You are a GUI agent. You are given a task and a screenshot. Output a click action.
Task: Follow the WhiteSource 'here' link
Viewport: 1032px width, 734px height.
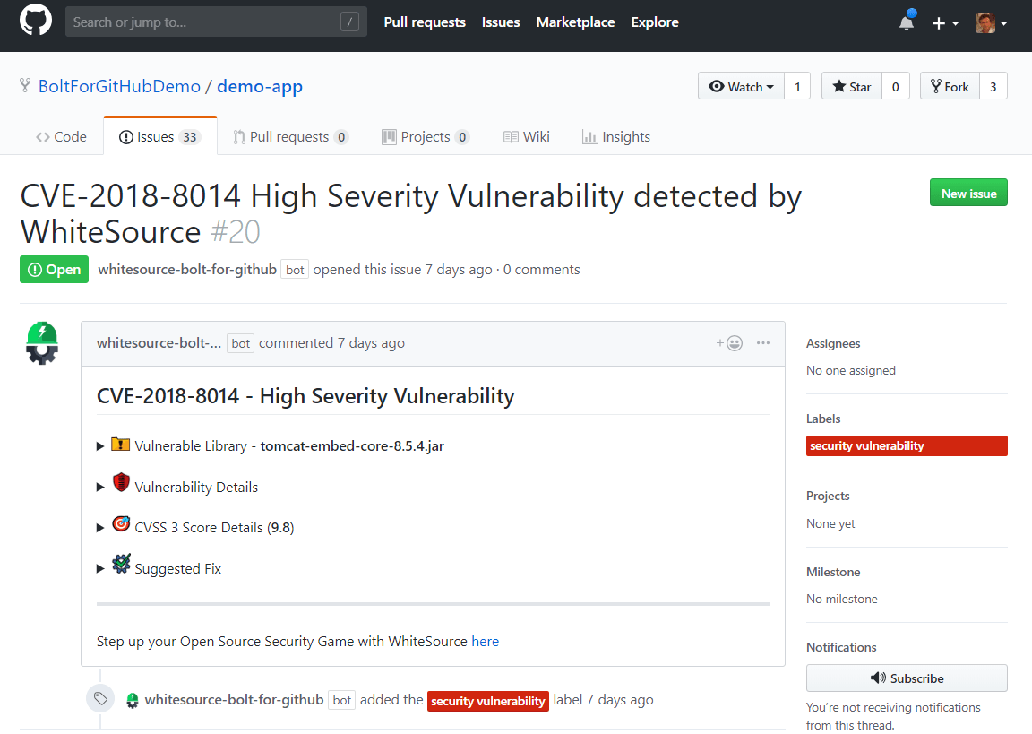tap(485, 641)
